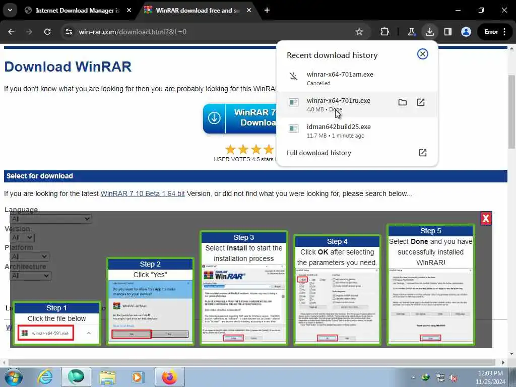Image resolution: width=516 pixels, height=387 pixels.
Task: Open site information icon in address bar
Action: pyautogui.click(x=69, y=32)
